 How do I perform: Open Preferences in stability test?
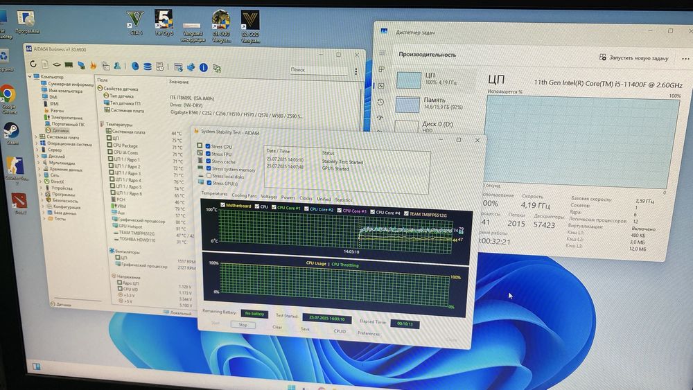point(369,333)
